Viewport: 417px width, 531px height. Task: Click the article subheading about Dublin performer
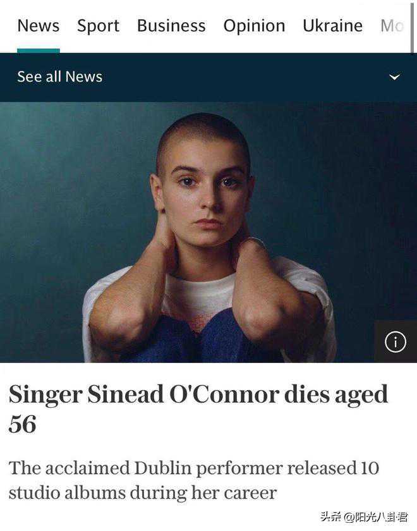tap(193, 480)
